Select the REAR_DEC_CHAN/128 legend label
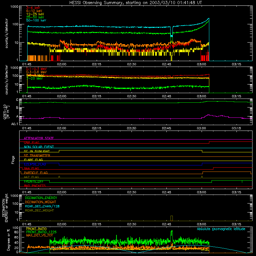The height and width of the screenshot is (256, 256). point(42,206)
